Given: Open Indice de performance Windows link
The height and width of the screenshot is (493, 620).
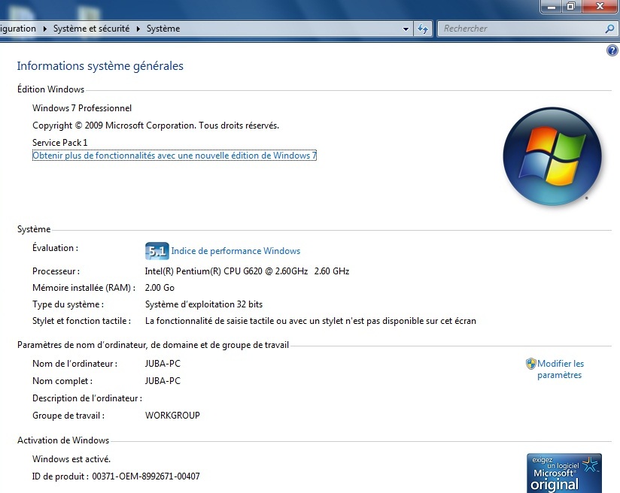Looking at the screenshot, I should point(236,251).
